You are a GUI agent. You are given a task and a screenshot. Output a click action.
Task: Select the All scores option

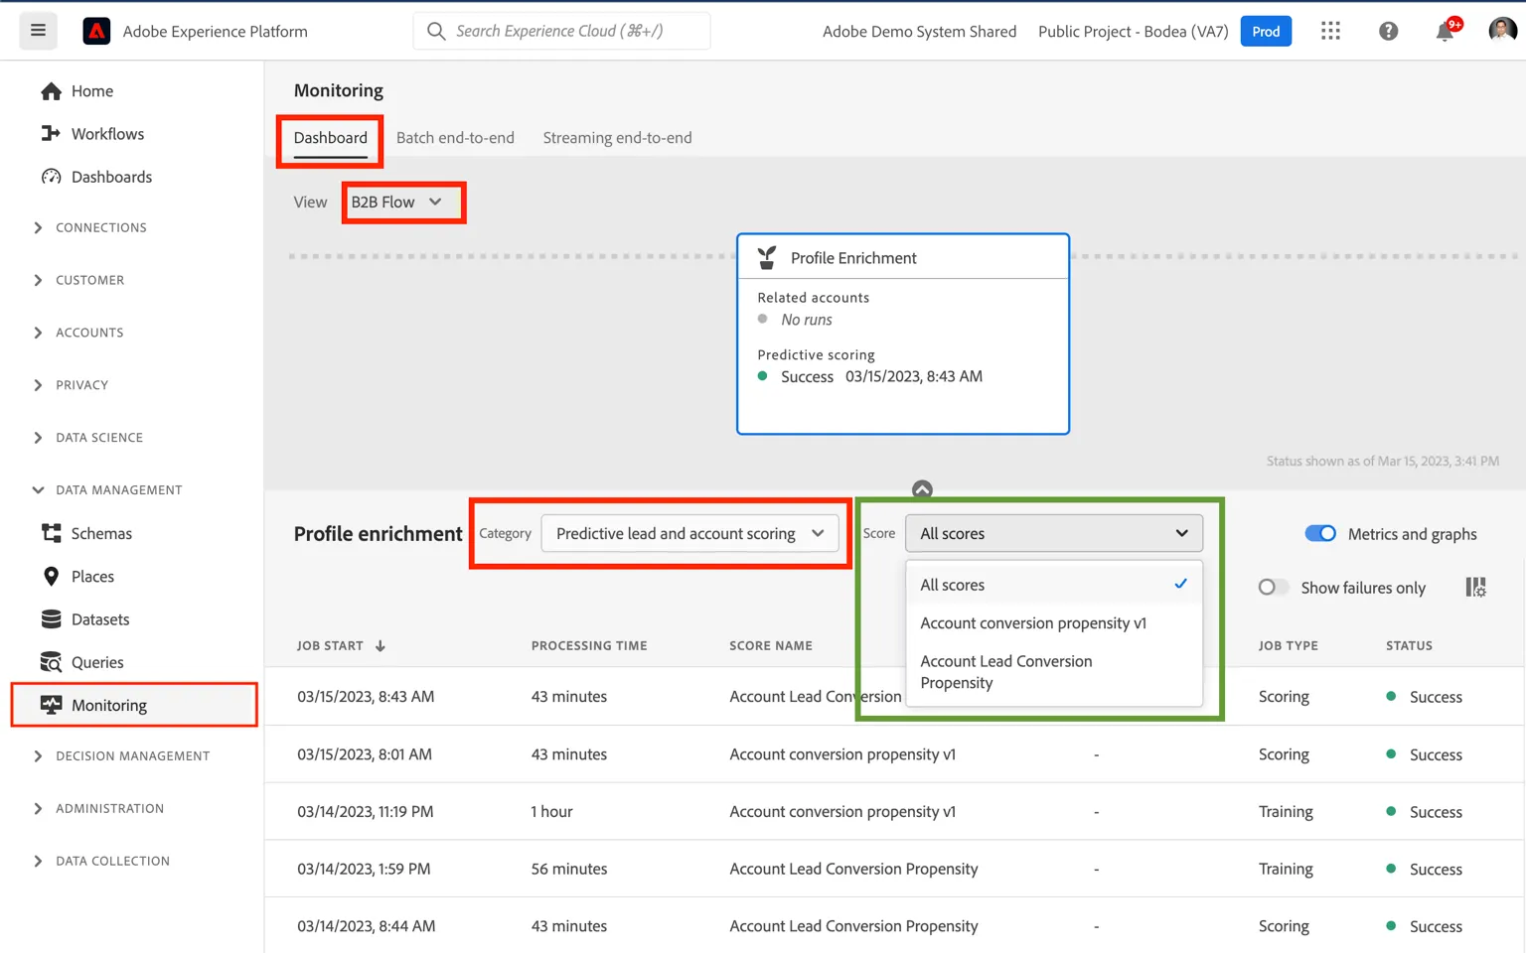1054,585
